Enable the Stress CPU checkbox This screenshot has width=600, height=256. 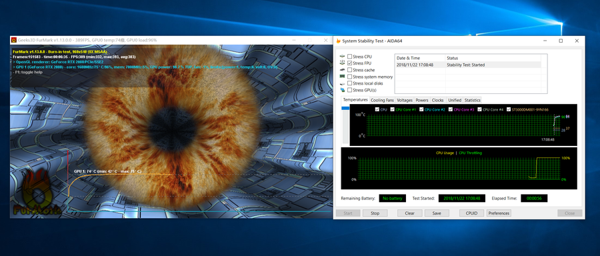(x=349, y=57)
